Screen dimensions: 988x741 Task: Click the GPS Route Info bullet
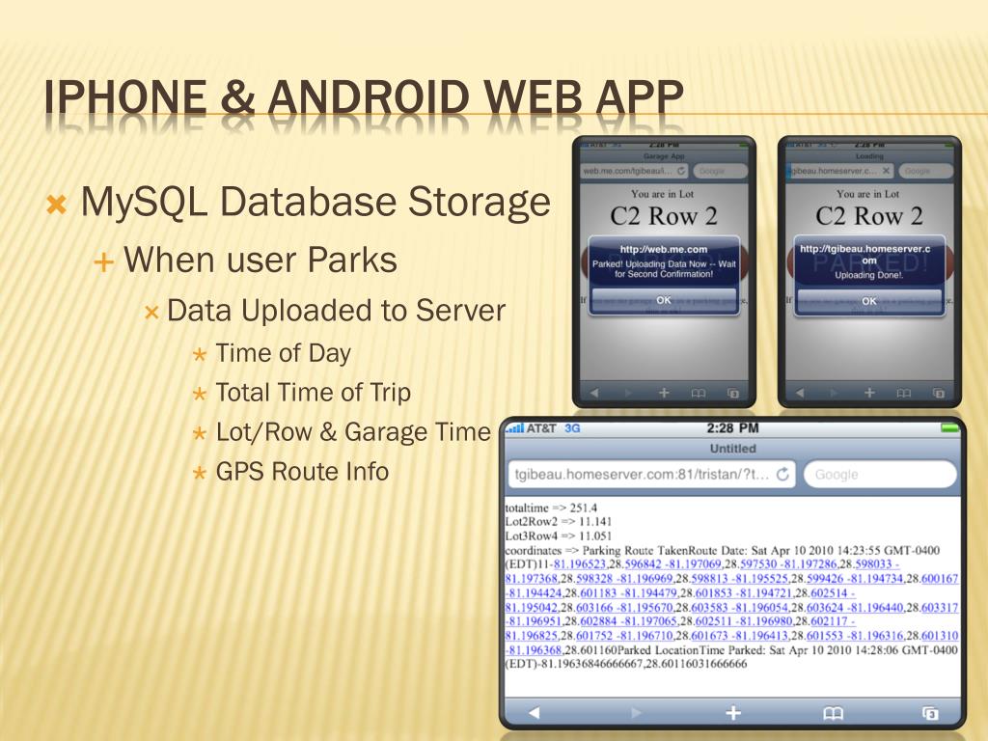click(x=302, y=471)
